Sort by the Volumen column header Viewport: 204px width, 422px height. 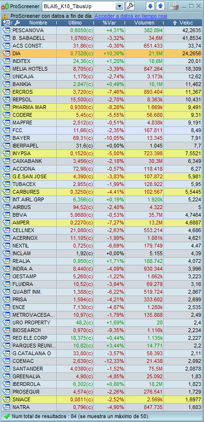(144, 23)
